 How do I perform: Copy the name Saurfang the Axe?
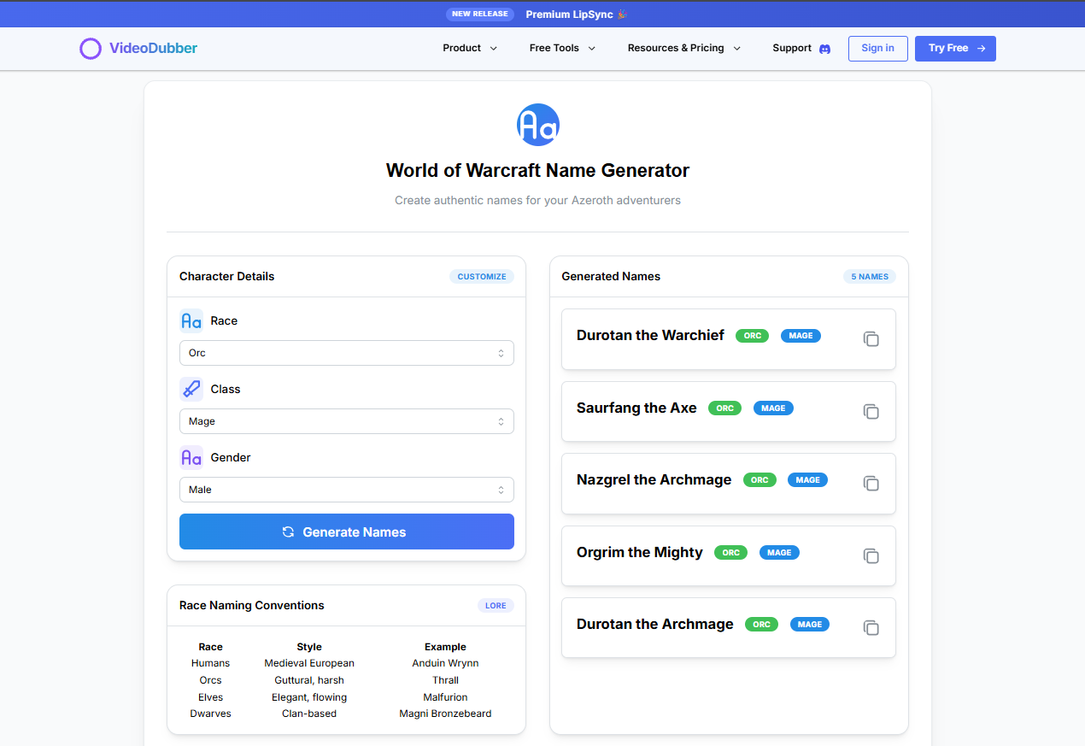[871, 412]
